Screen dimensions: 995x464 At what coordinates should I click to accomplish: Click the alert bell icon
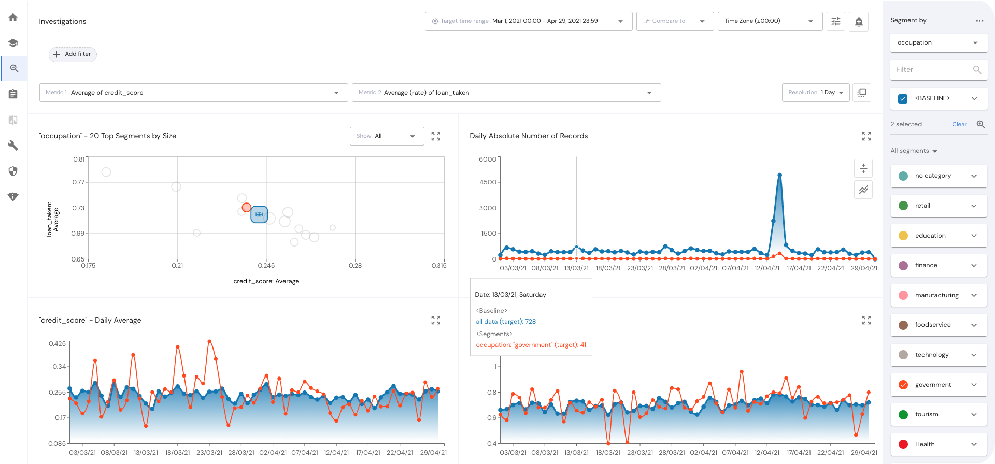coord(859,21)
